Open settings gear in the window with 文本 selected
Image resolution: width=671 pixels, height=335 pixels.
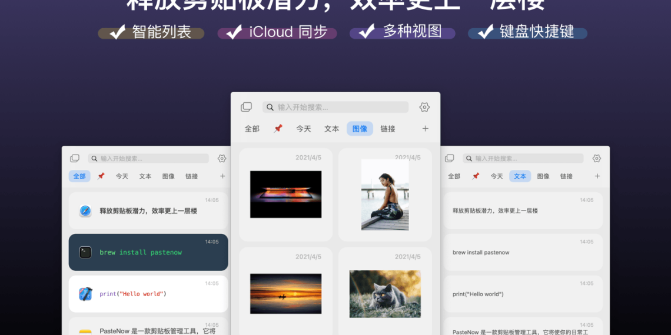pos(596,159)
